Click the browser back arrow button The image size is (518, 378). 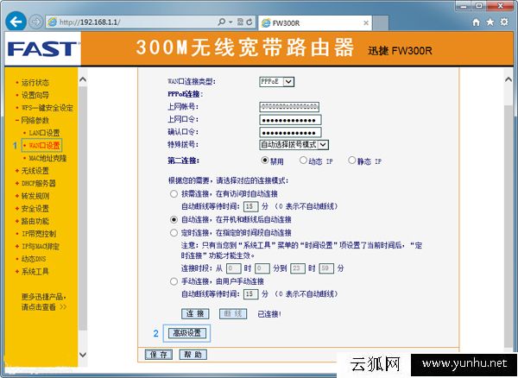click(x=16, y=22)
